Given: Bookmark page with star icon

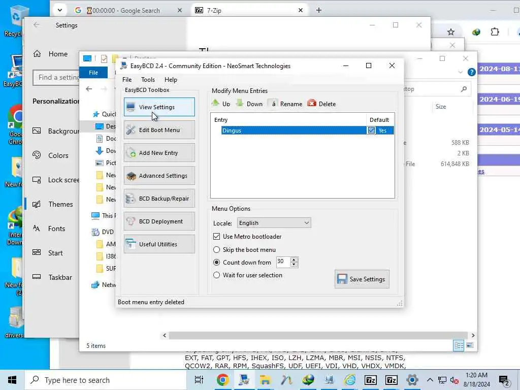Looking at the screenshot, I should [x=451, y=32].
